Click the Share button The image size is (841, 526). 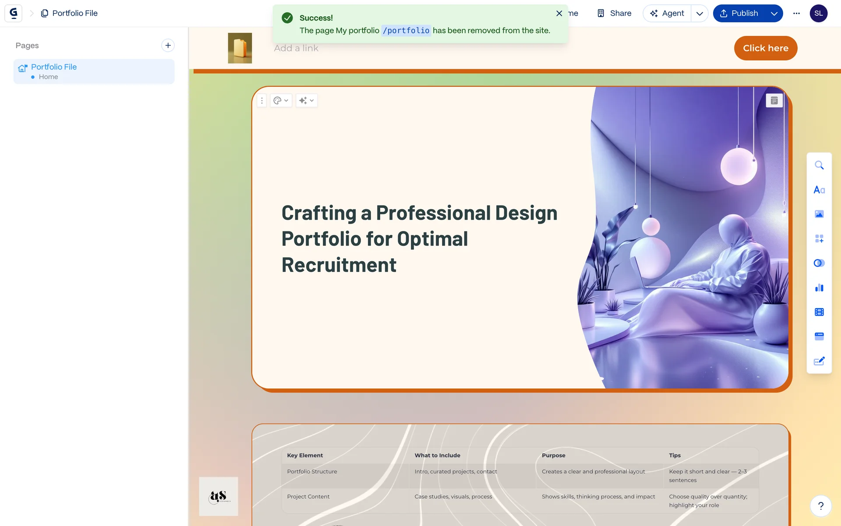(x=614, y=14)
